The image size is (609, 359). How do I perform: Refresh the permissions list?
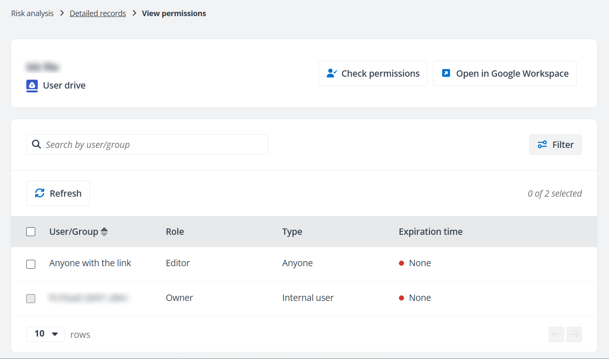click(58, 193)
